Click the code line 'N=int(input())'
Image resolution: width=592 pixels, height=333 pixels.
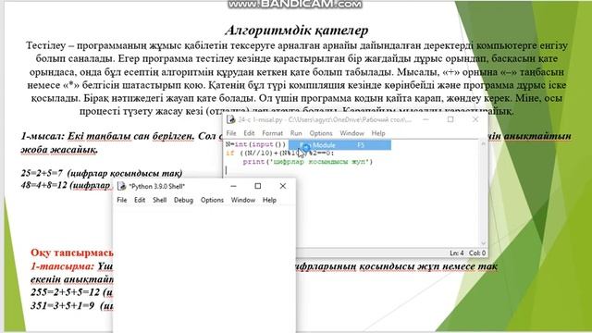point(255,144)
